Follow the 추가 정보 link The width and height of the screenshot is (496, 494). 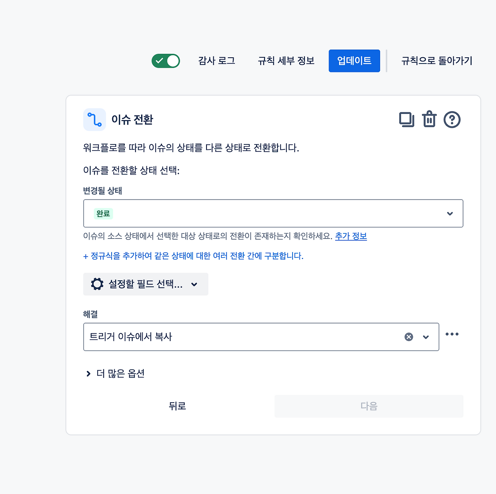click(x=351, y=236)
